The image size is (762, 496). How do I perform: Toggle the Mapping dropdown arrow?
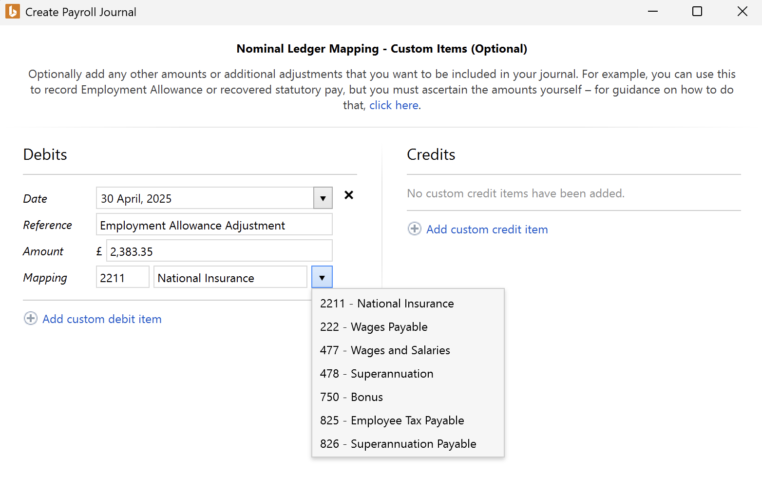[x=322, y=277]
